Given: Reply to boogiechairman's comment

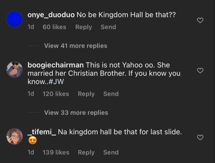Looking at the screenshot, I should [x=86, y=94].
